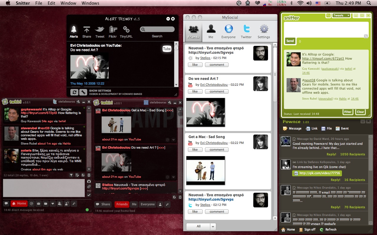Click the All filter button in MySocial
Screen dimensions: 377x235
click(199, 226)
